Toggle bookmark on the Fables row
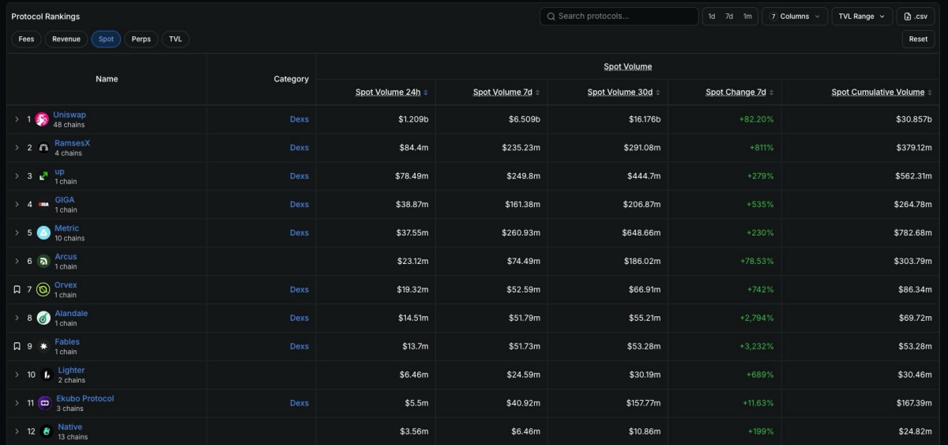The width and height of the screenshot is (948, 445). coord(17,346)
